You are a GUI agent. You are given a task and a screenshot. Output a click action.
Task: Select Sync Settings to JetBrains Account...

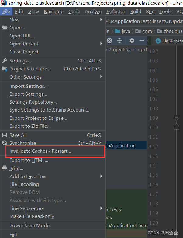(x=53, y=110)
